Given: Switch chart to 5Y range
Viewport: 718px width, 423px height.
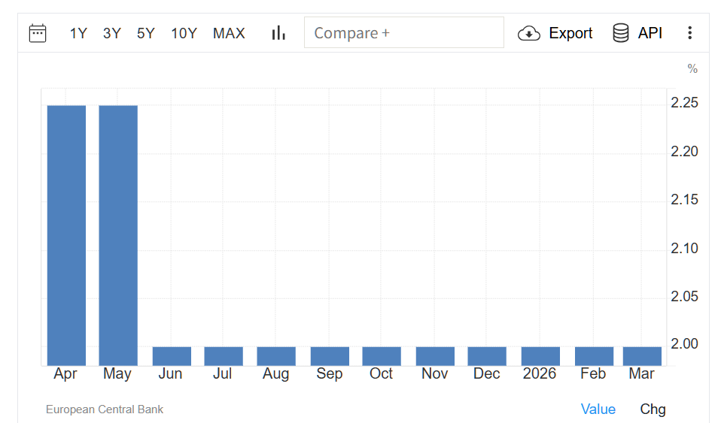Looking at the screenshot, I should (146, 33).
